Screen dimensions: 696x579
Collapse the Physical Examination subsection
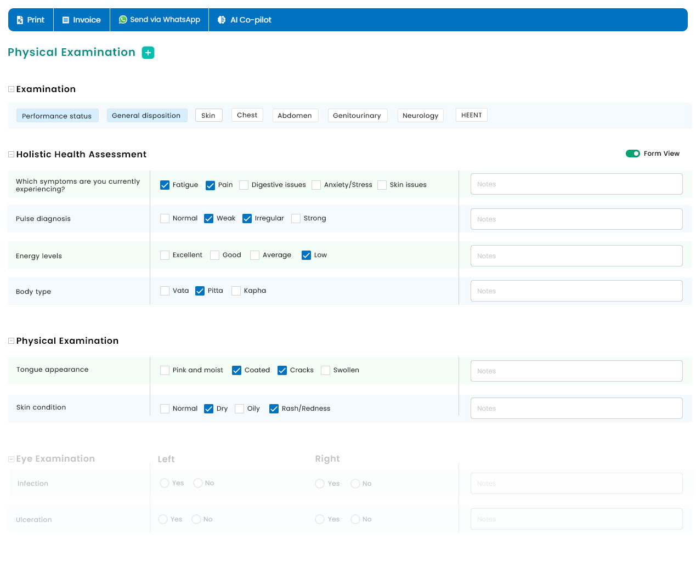(x=11, y=341)
